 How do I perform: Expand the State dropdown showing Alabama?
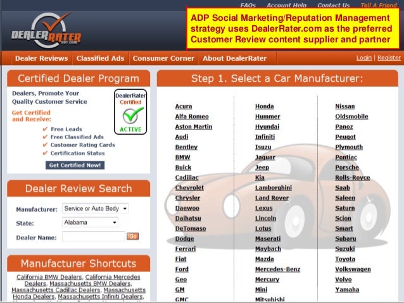[90, 223]
